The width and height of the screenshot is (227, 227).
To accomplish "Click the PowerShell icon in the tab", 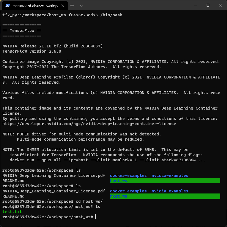I will 7,6.
